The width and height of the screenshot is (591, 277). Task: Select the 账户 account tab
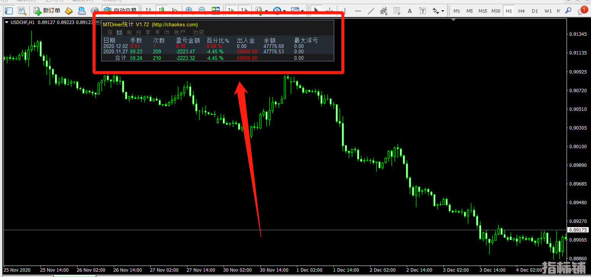pos(180,32)
